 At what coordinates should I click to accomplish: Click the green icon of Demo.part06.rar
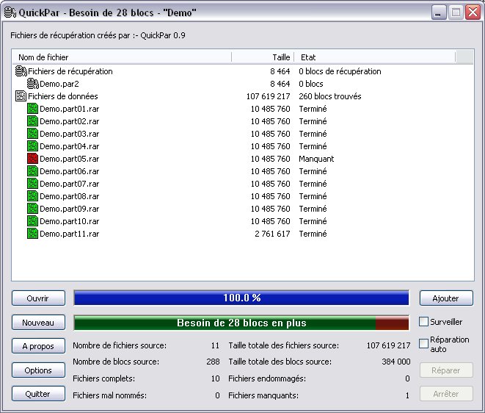(x=32, y=171)
